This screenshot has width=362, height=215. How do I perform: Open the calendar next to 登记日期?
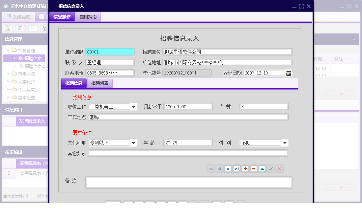[x=289, y=73]
